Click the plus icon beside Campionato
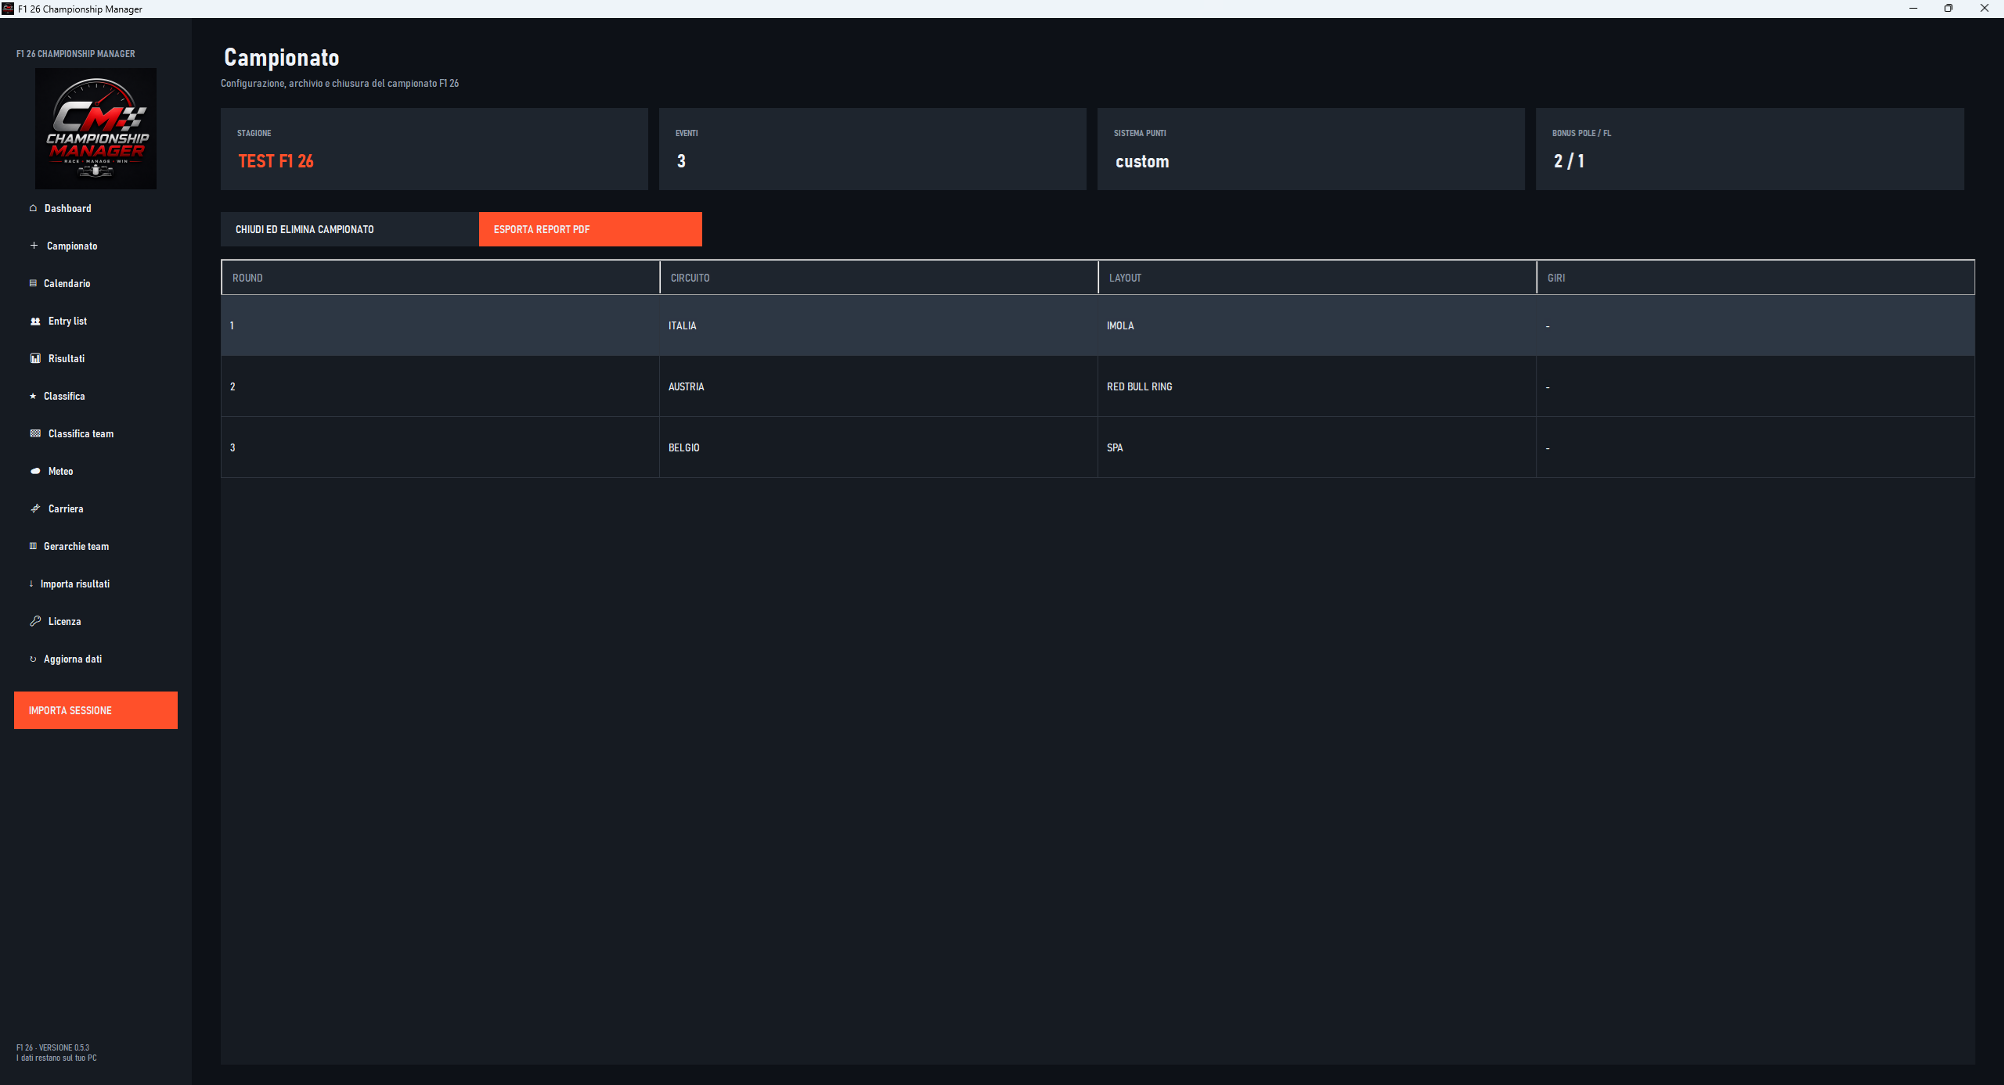Screen dimensions: 2004x1085 [34, 246]
